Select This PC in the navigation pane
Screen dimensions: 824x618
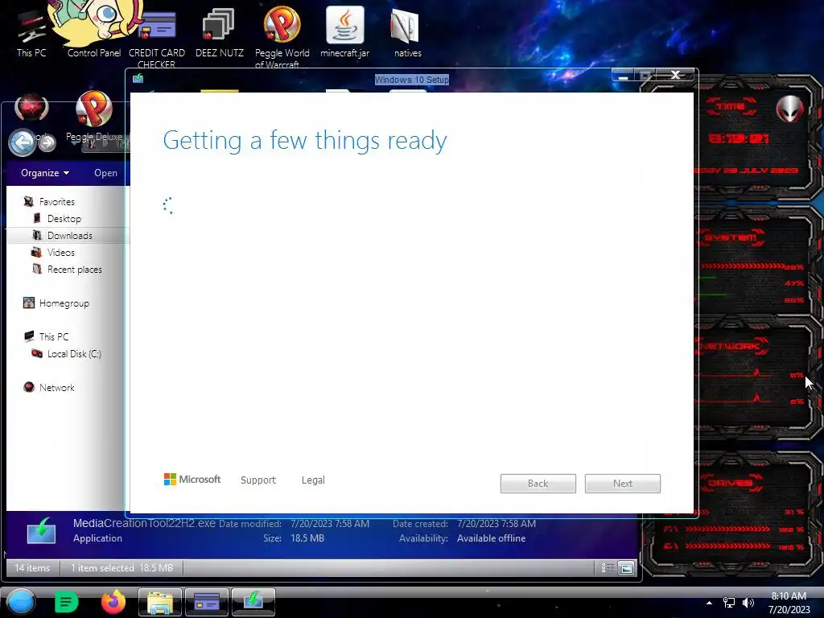click(x=54, y=337)
